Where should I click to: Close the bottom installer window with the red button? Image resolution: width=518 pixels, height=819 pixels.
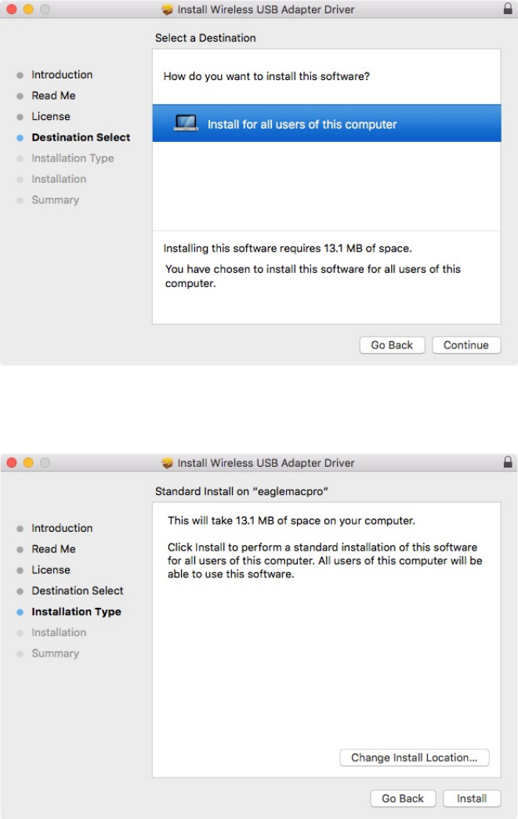coord(12,462)
